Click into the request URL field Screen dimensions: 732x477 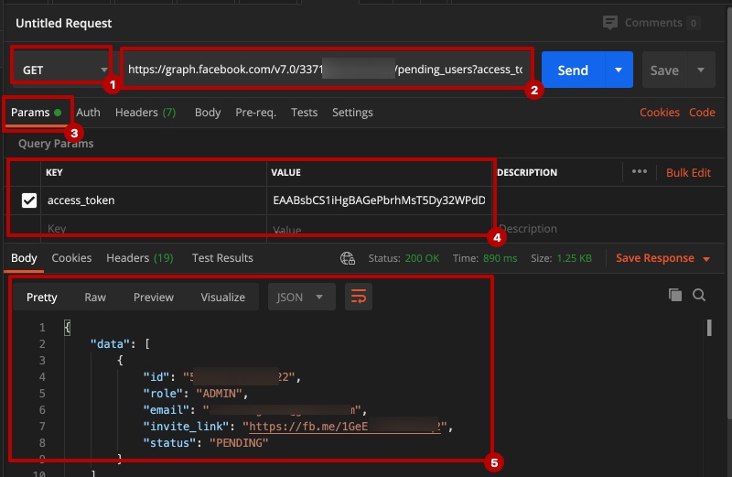(x=326, y=70)
